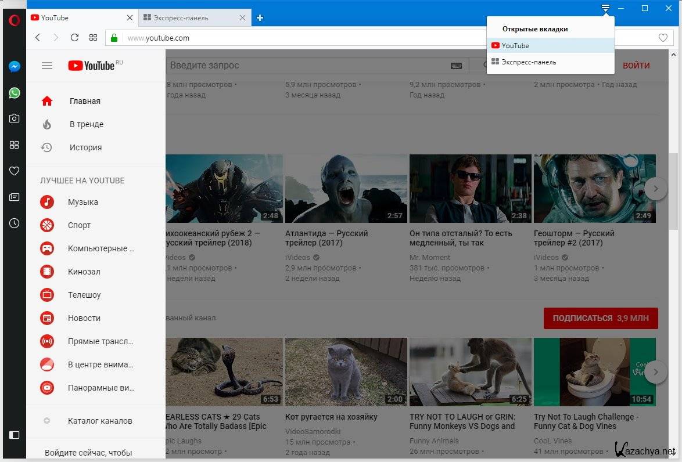Toggle the Opera sidebar panel visibility
The height and width of the screenshot is (462, 682).
[15, 435]
